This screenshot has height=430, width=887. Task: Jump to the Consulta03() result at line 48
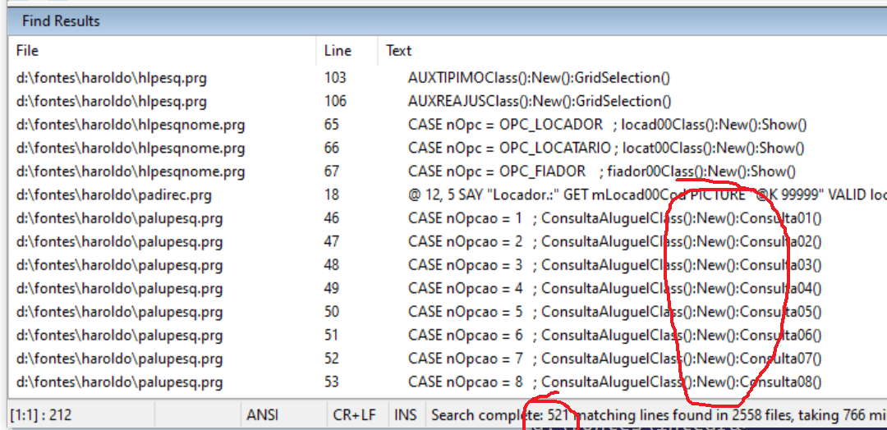tap(614, 265)
